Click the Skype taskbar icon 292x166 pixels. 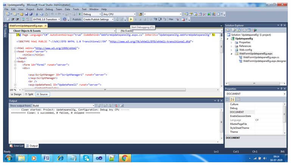pos(86,158)
